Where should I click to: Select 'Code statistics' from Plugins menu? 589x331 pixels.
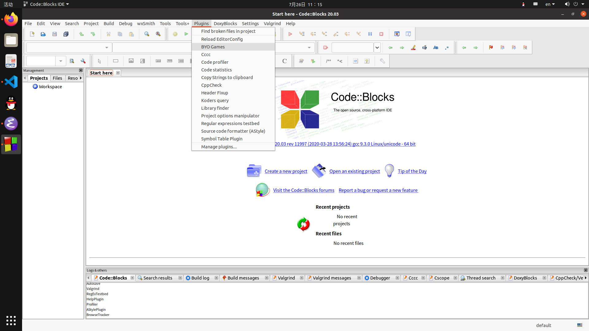tap(216, 70)
